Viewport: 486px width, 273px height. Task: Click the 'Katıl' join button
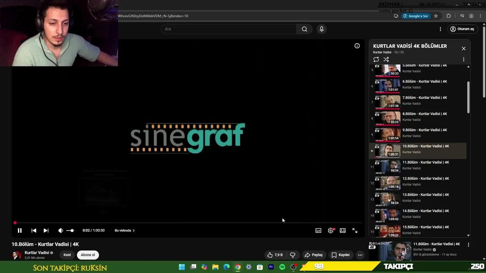[67, 255]
